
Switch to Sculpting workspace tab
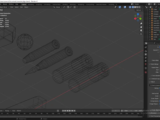39,4
